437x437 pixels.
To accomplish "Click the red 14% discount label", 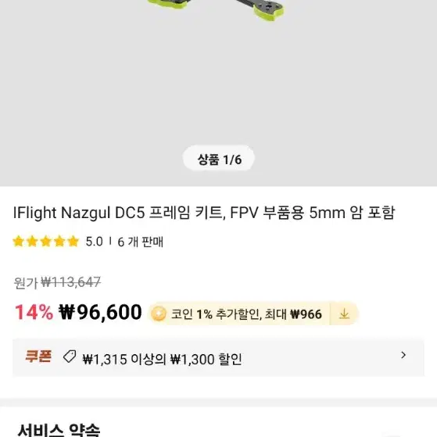I will 34,313.
